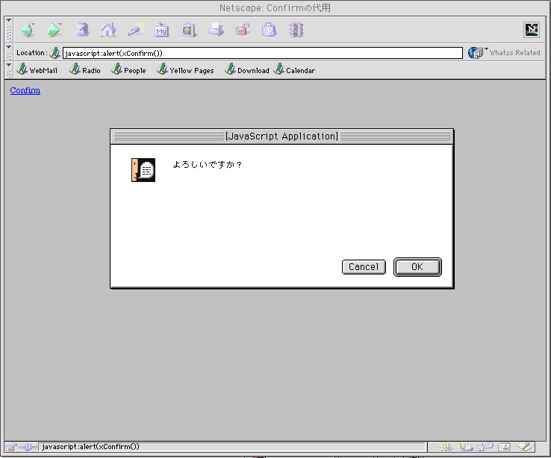Click the Netscape N logo
The height and width of the screenshot is (458, 551).
[532, 30]
